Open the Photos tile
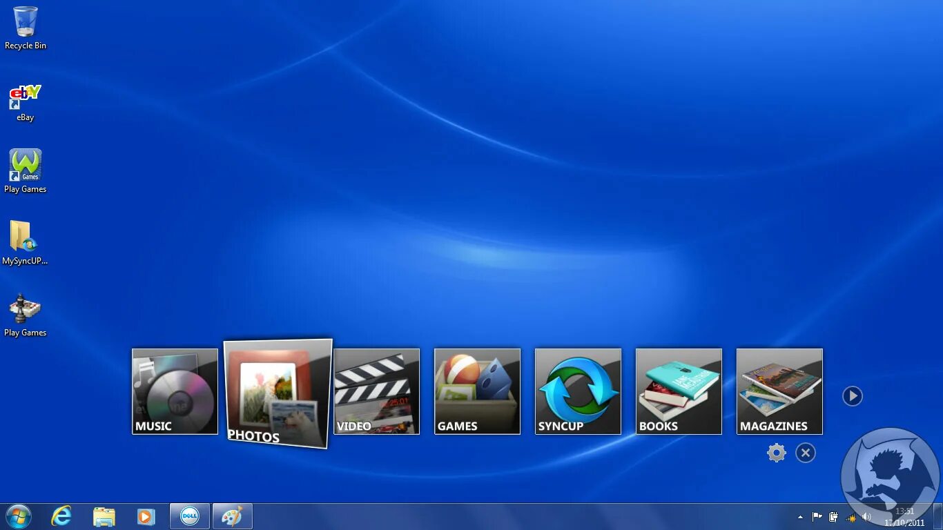The width and height of the screenshot is (943, 530). pos(278,393)
